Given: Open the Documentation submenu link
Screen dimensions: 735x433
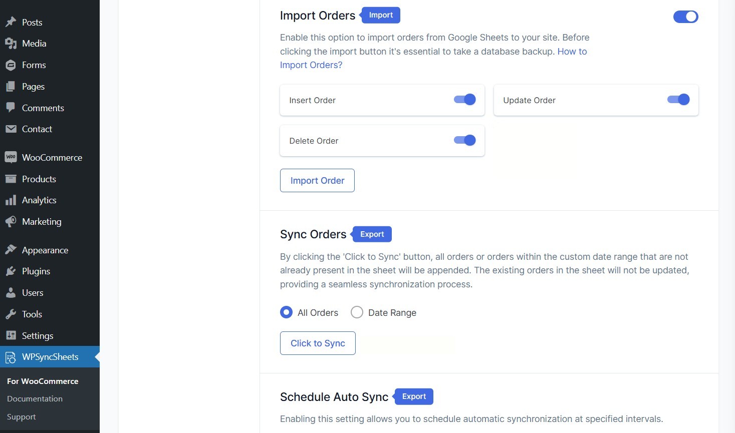Looking at the screenshot, I should coord(35,398).
